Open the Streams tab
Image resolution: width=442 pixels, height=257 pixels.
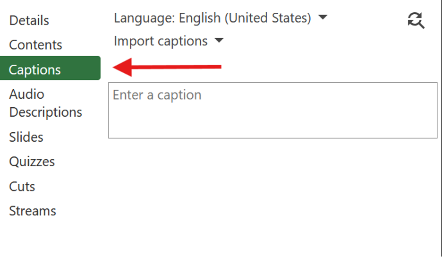[x=33, y=211]
